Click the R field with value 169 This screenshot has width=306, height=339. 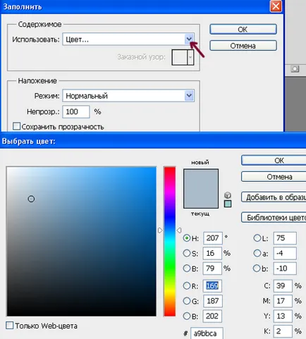[x=212, y=286]
